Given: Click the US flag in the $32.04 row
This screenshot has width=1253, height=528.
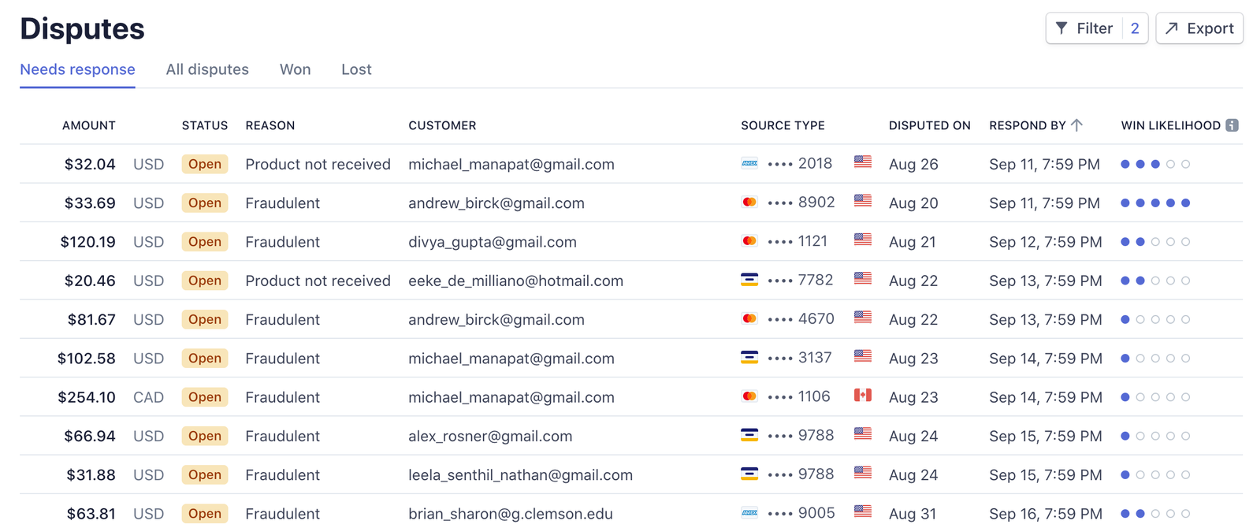Looking at the screenshot, I should click(x=863, y=162).
